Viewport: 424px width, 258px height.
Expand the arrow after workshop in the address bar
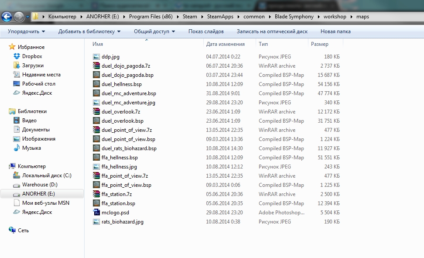pyautogui.click(x=351, y=17)
